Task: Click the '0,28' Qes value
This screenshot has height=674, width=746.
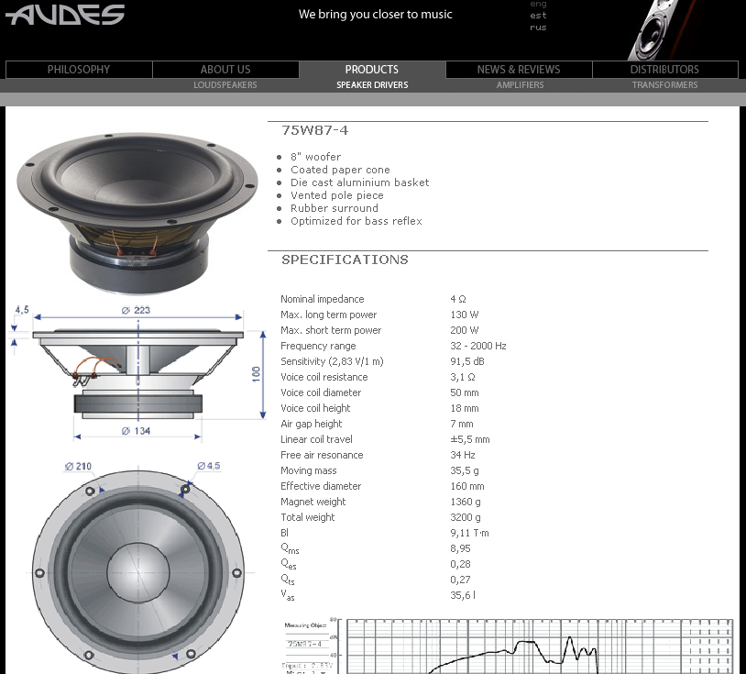Action: tap(460, 564)
